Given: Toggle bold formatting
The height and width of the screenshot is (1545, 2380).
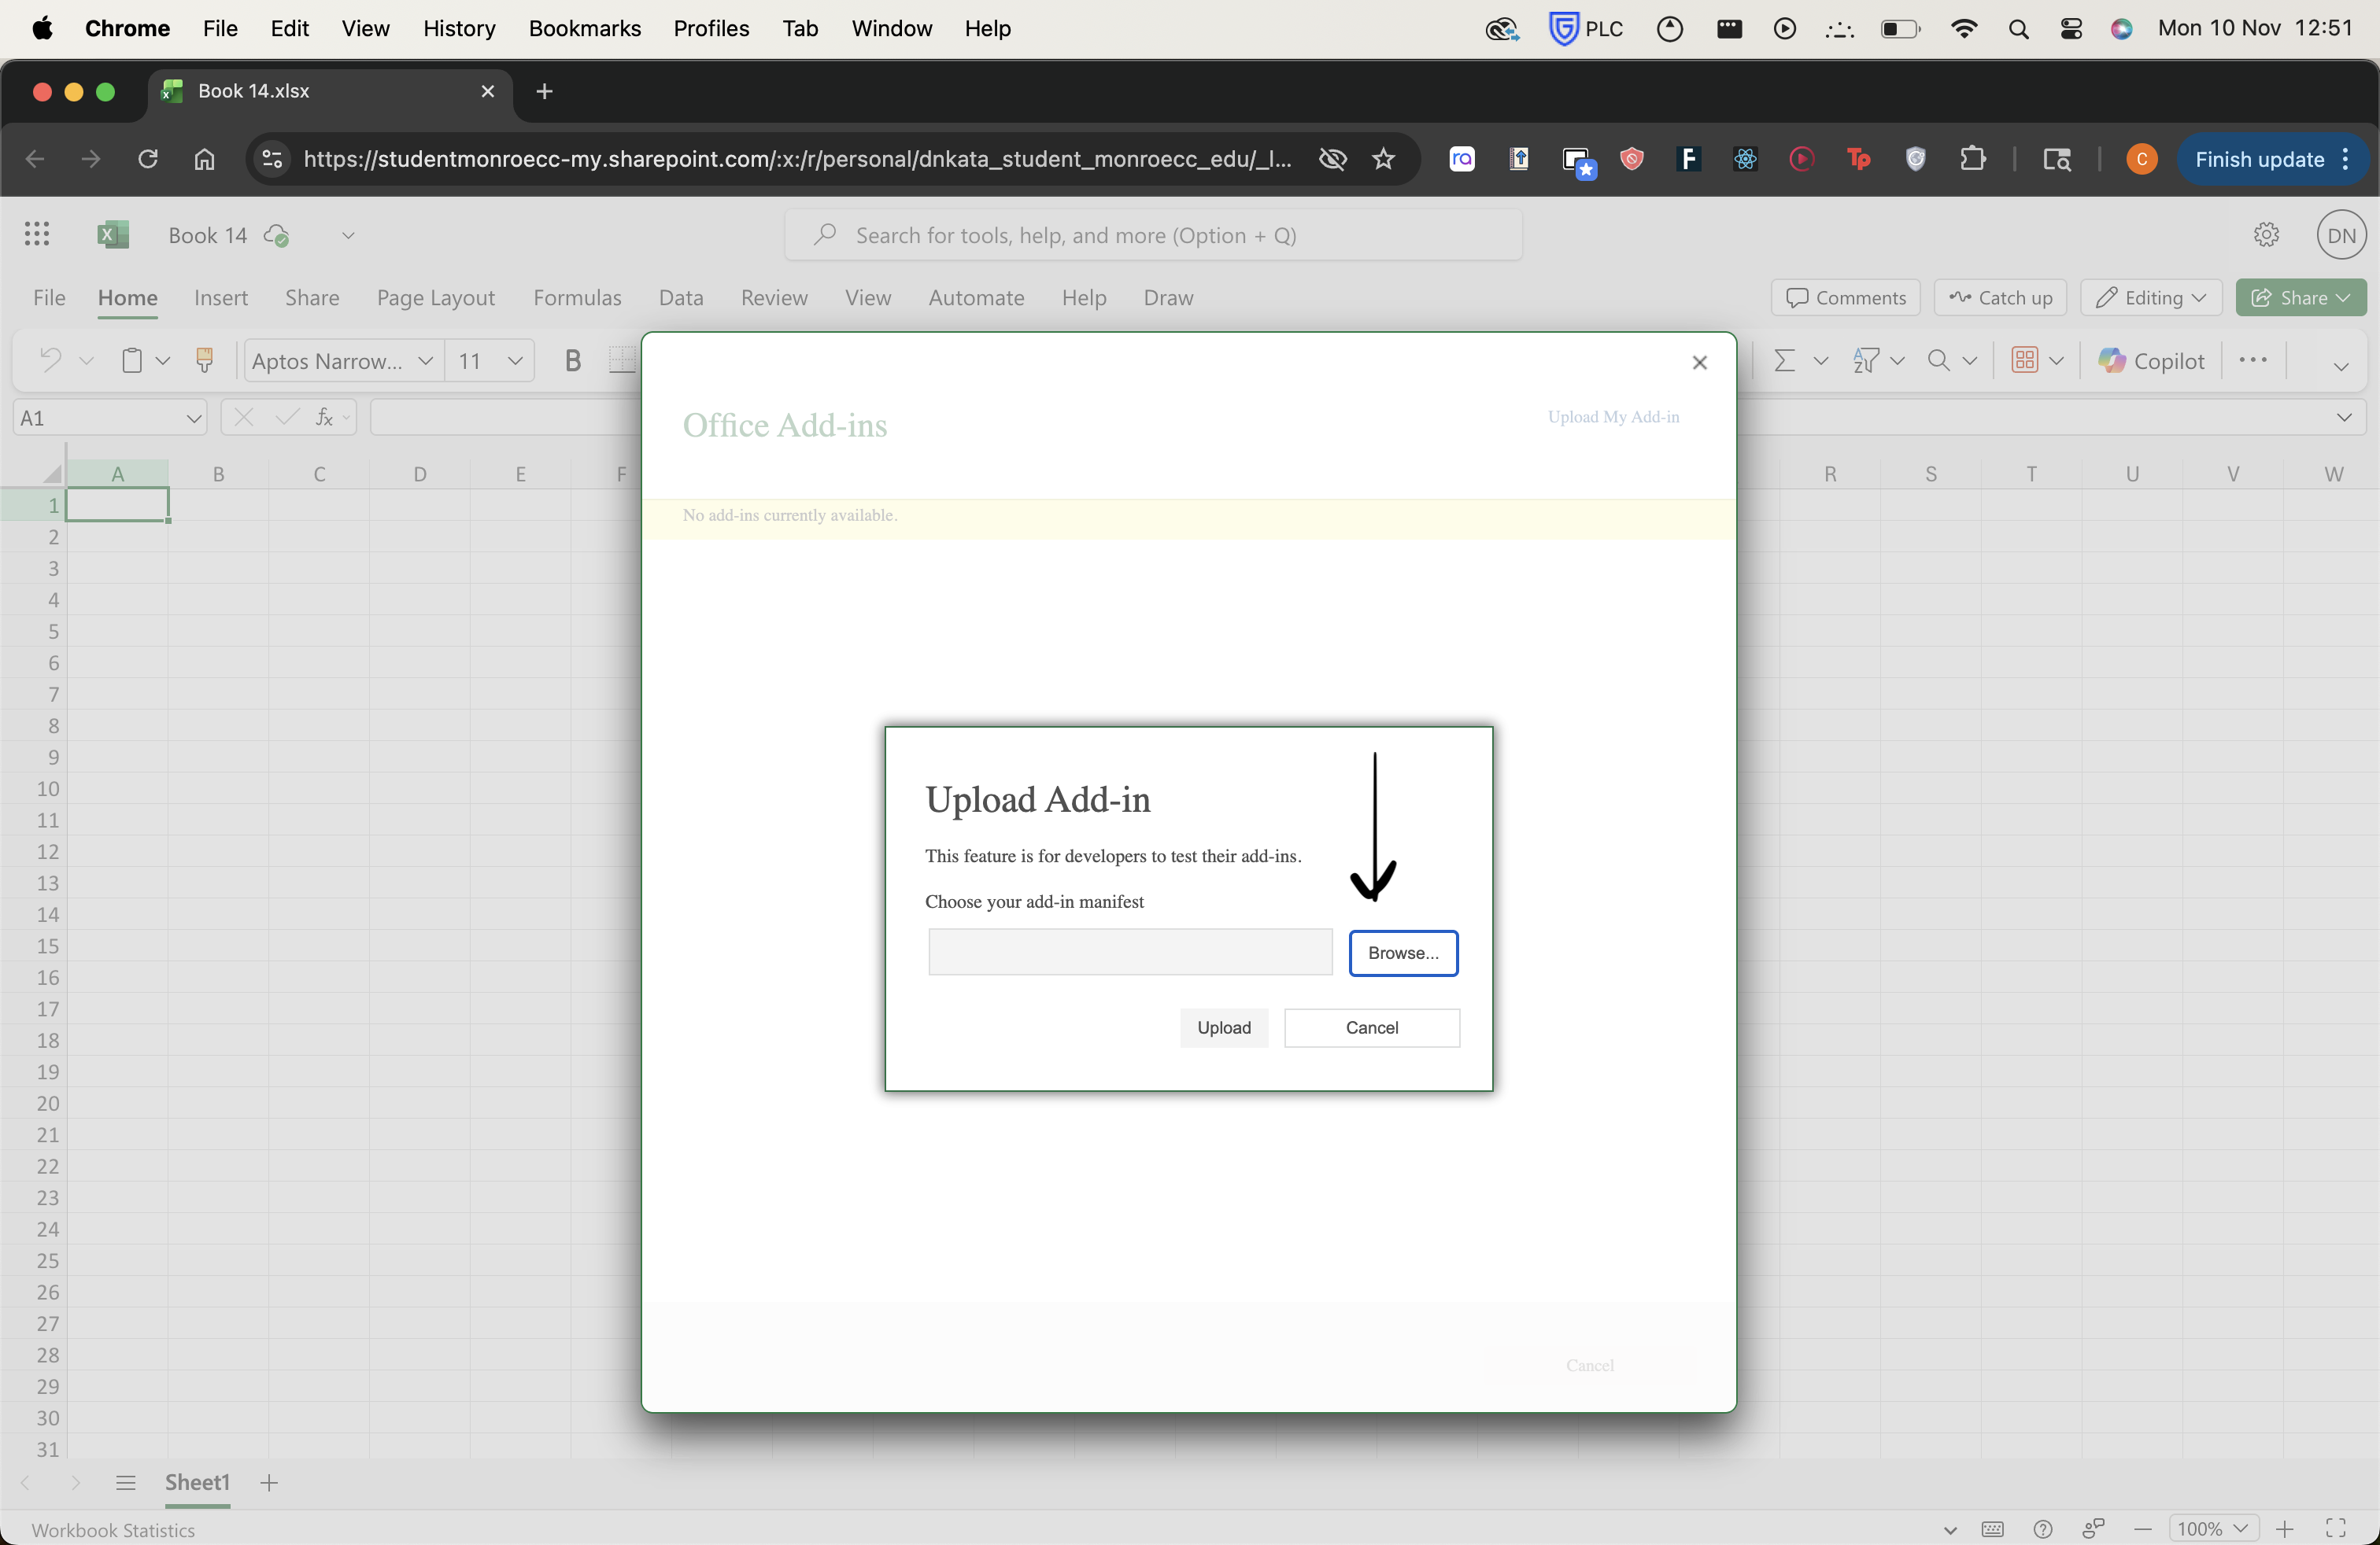Looking at the screenshot, I should pyautogui.click(x=572, y=360).
